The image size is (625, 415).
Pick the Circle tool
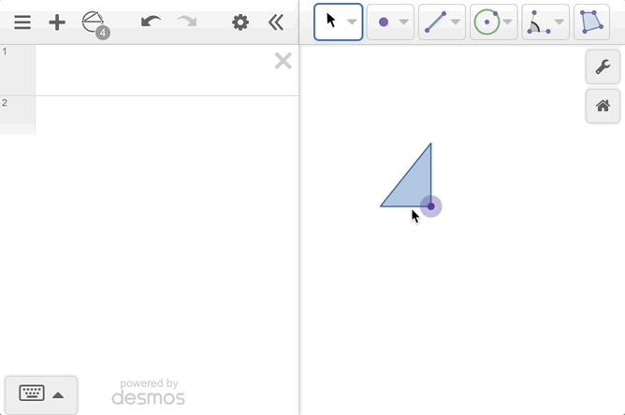pyautogui.click(x=487, y=22)
